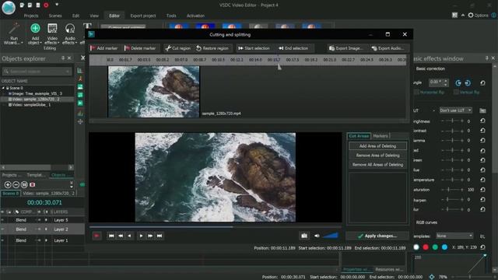498x280 pixels.
Task: Take a snapshot with the camera icon
Action: tap(304, 236)
